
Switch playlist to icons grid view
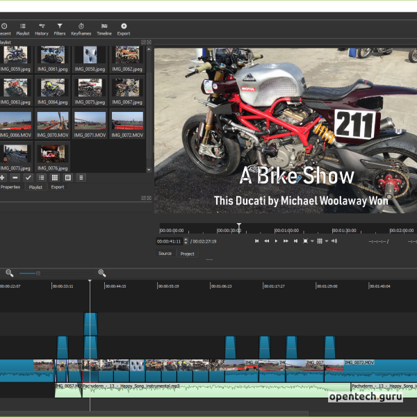click(55, 178)
